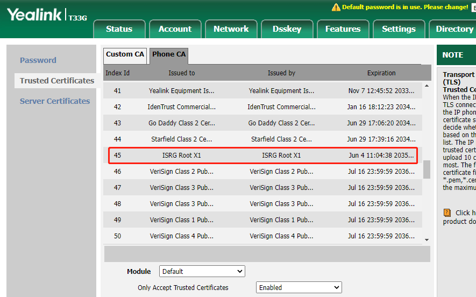The height and width of the screenshot is (297, 476).
Task: Select row 47 VeriSign Class 3 Issued to cell
Action: 182,187
